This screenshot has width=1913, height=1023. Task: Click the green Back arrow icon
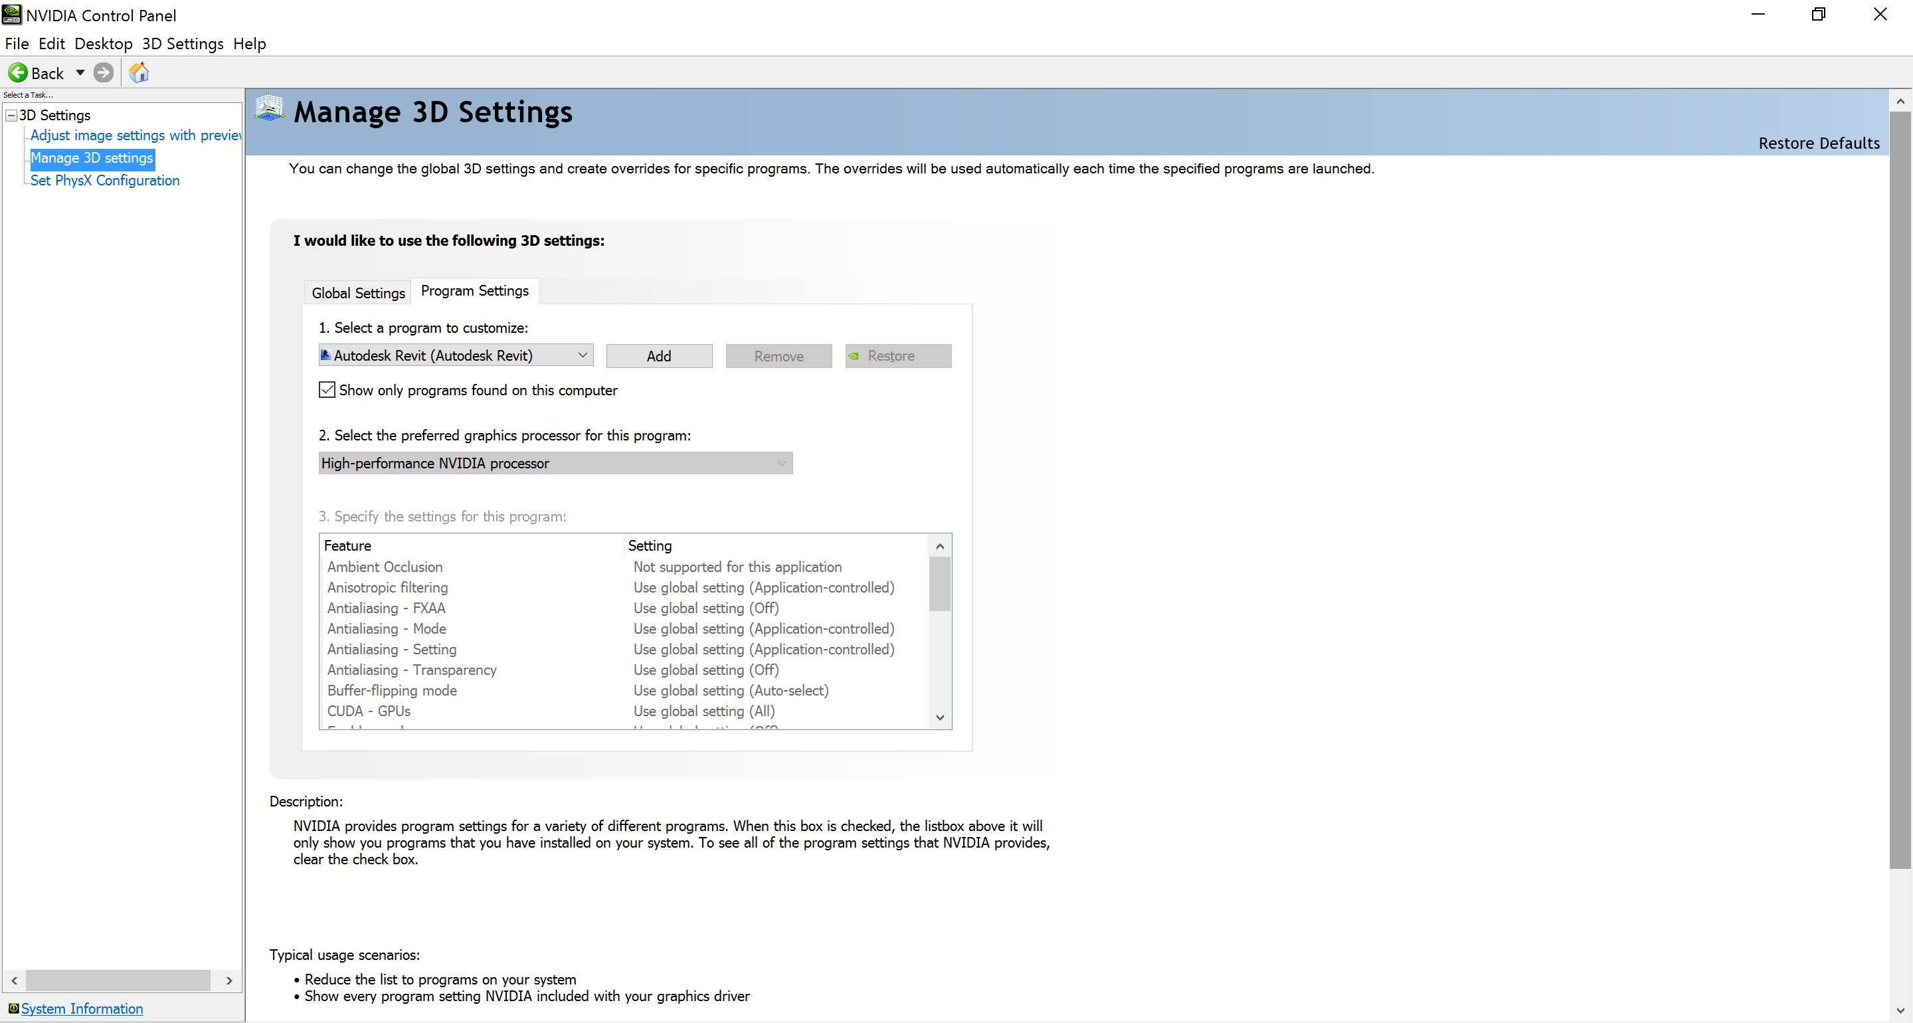pos(17,73)
